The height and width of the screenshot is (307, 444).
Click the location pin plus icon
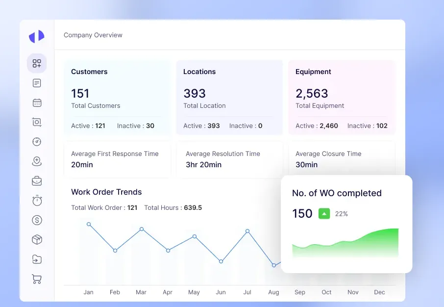(37, 161)
